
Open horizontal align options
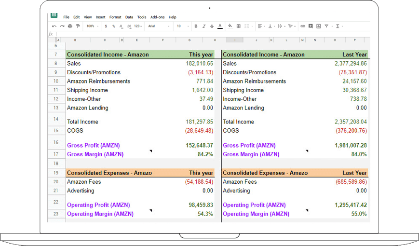260,26
